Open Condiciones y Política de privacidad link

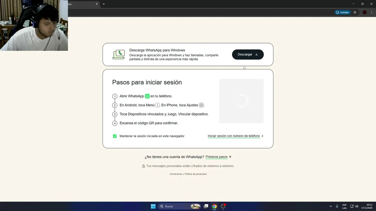point(188,174)
